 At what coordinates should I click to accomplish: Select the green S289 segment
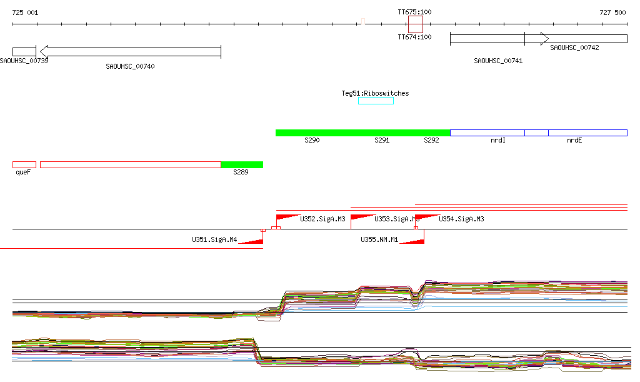[242, 165]
